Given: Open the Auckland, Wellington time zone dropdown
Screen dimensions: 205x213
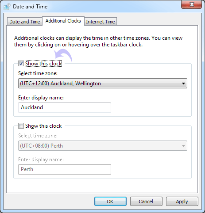Looking at the screenshot, I should (x=103, y=84).
